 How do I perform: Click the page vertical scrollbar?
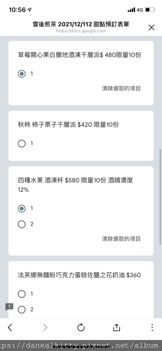click(x=160, y=196)
